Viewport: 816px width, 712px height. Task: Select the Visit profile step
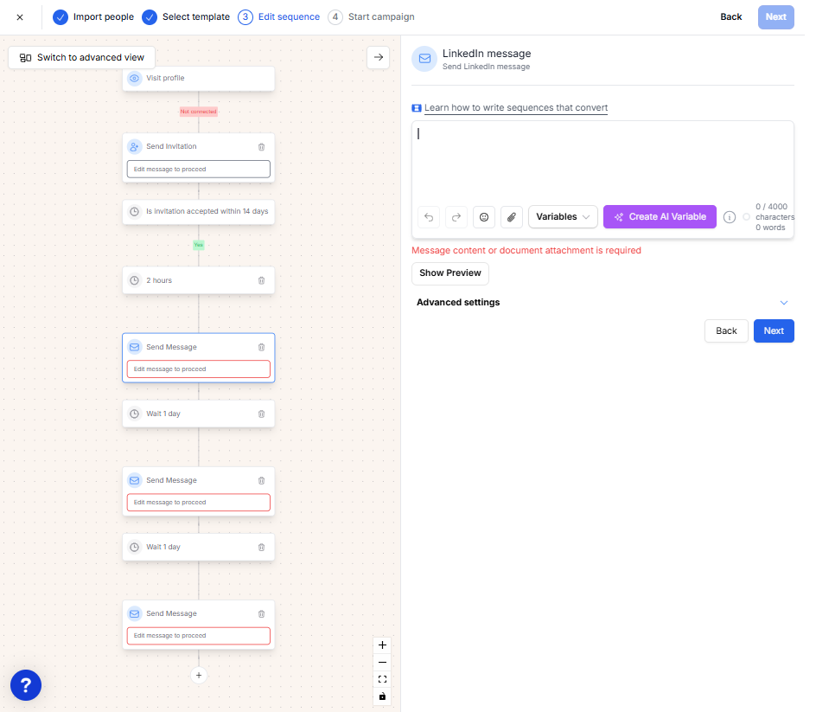point(198,78)
